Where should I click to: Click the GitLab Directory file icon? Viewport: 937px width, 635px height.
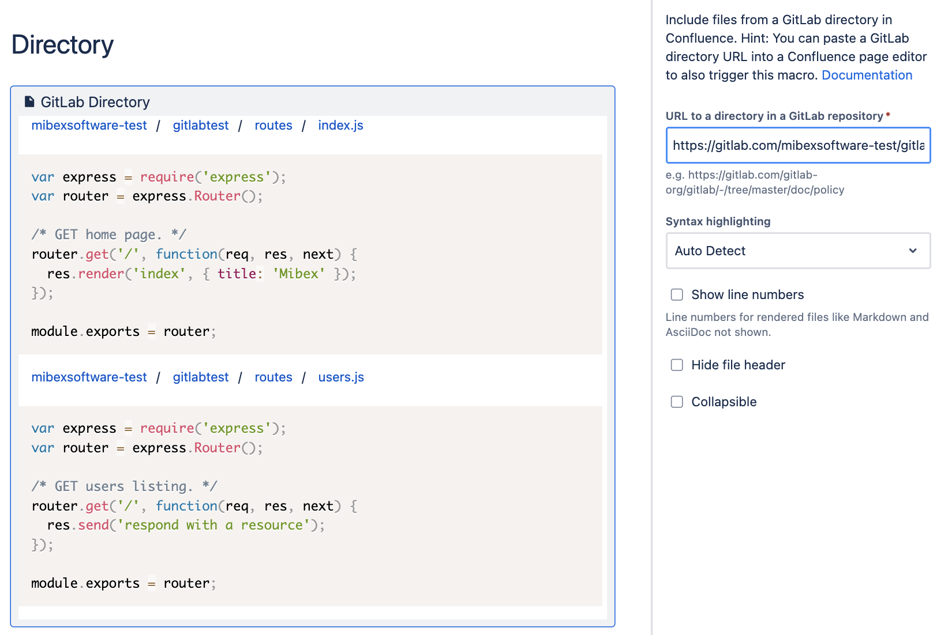[29, 102]
